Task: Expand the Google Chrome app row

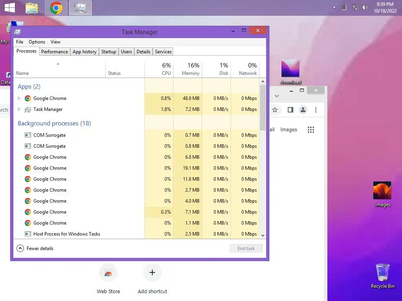Action: tap(19, 98)
